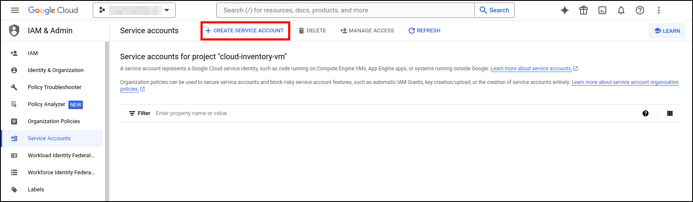
Task: Click Create Service Account button
Action: pyautogui.click(x=245, y=31)
